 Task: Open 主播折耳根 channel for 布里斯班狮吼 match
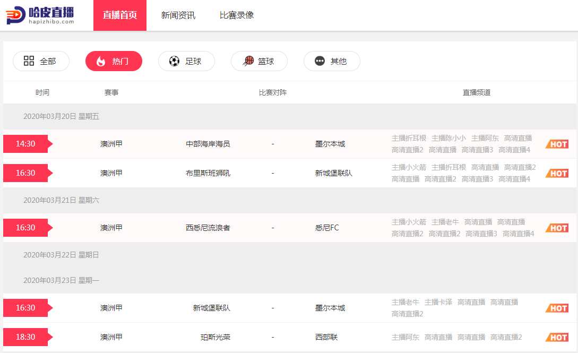448,167
